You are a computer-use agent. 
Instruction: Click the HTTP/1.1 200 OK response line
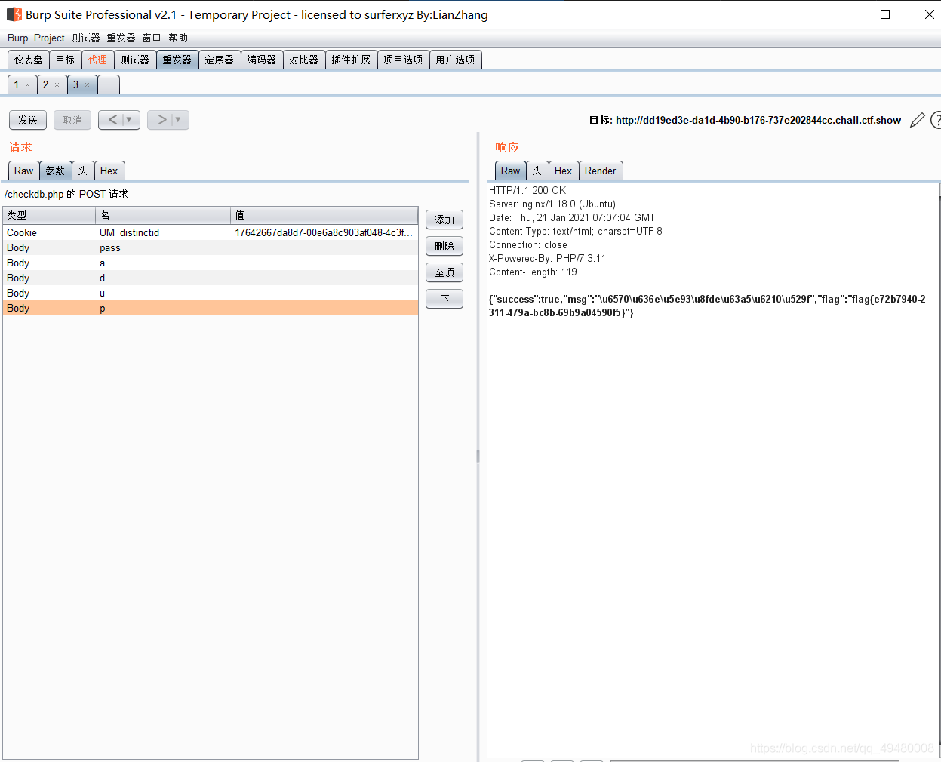pos(527,190)
